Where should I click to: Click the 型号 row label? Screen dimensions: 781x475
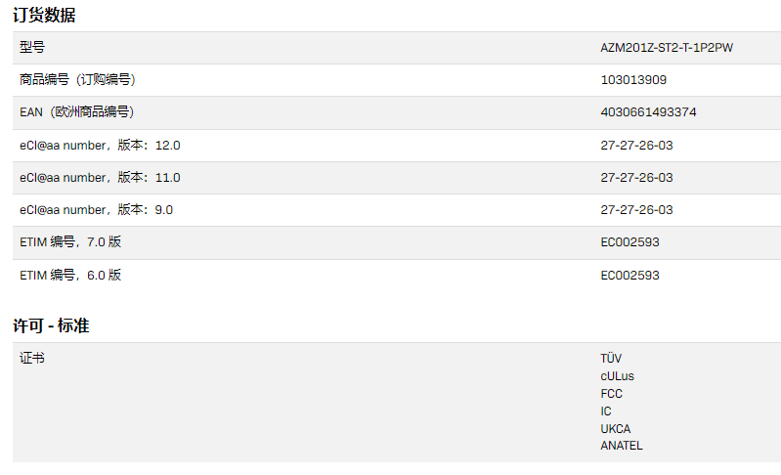click(32, 48)
